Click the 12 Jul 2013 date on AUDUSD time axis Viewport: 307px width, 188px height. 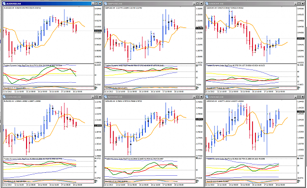coord(7,92)
